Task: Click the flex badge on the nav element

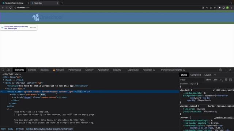Action: click(x=79, y=92)
